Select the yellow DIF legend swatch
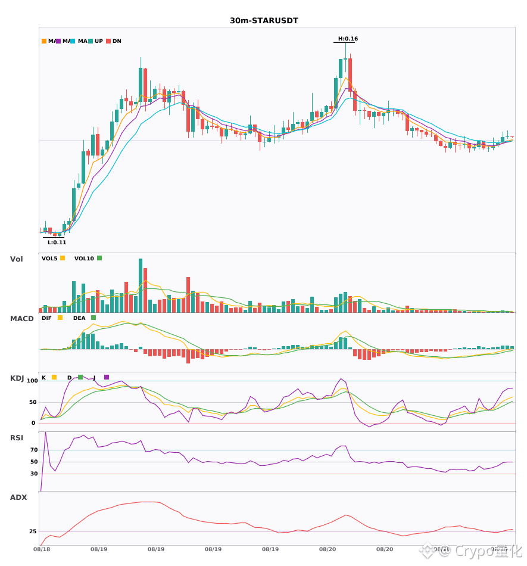This screenshot has width=527, height=566. pos(60,318)
